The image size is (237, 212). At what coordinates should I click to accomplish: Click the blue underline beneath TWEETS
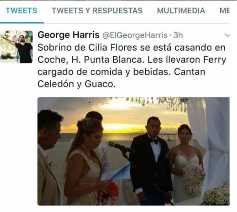pyautogui.click(x=22, y=23)
